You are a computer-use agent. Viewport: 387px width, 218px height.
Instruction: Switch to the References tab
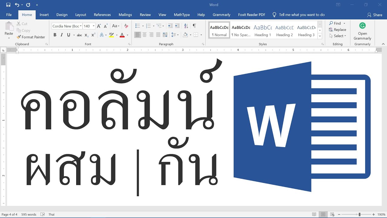tap(102, 15)
